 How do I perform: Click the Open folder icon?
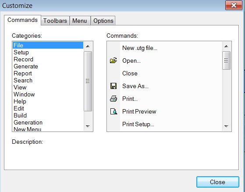(114, 60)
